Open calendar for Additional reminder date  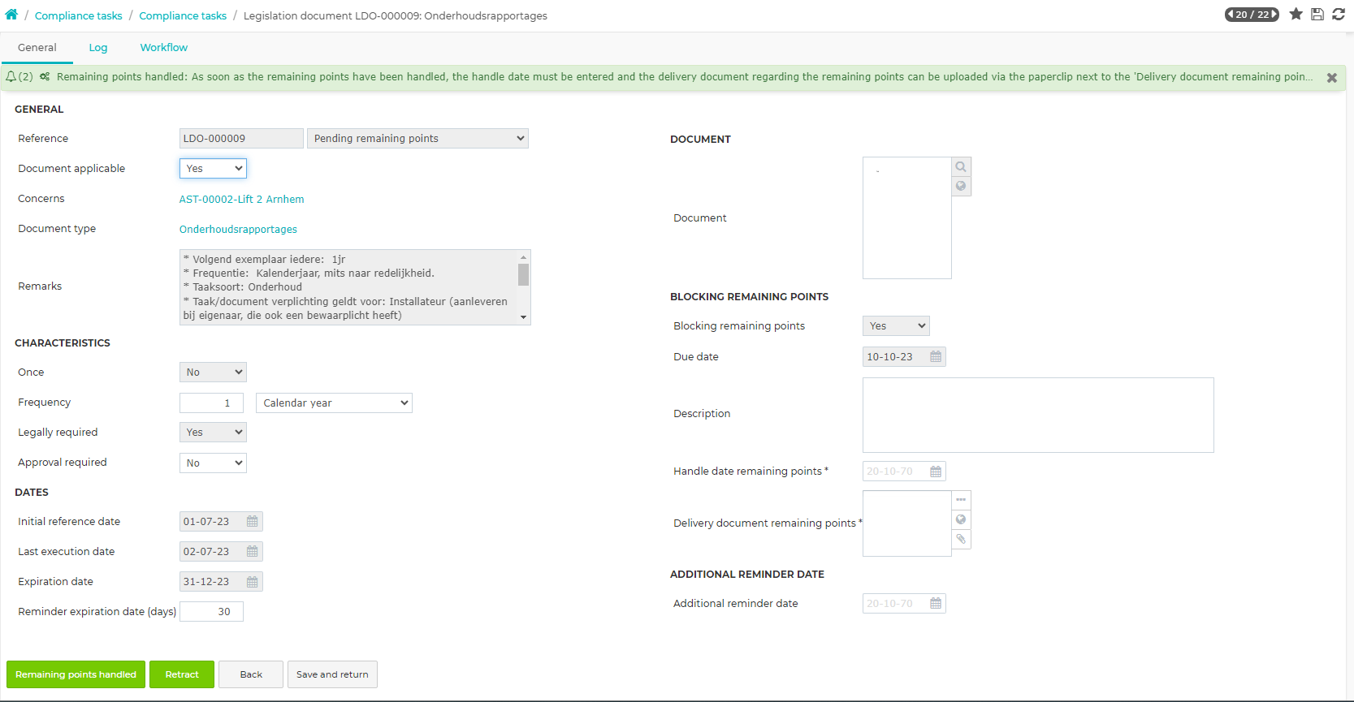936,604
